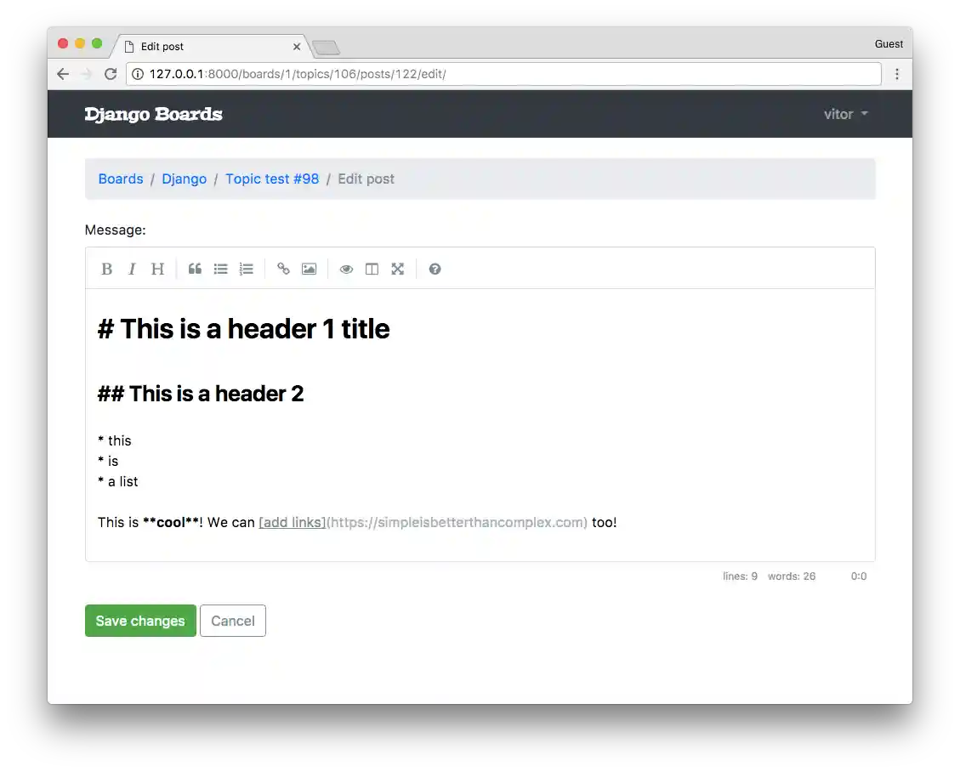Go to Topic test #98 breadcrumb

click(272, 179)
